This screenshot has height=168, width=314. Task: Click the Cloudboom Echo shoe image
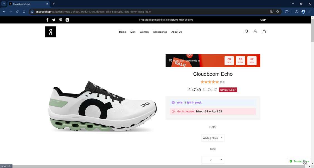pos(102,106)
